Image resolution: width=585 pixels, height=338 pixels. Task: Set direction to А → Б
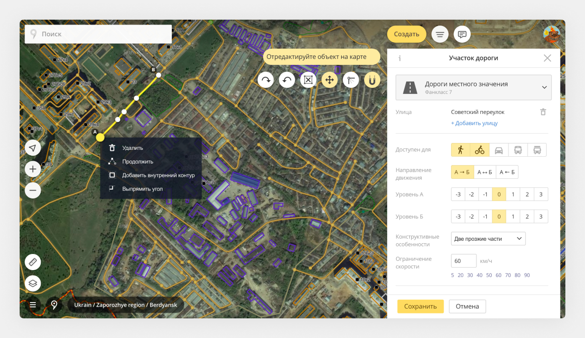462,172
